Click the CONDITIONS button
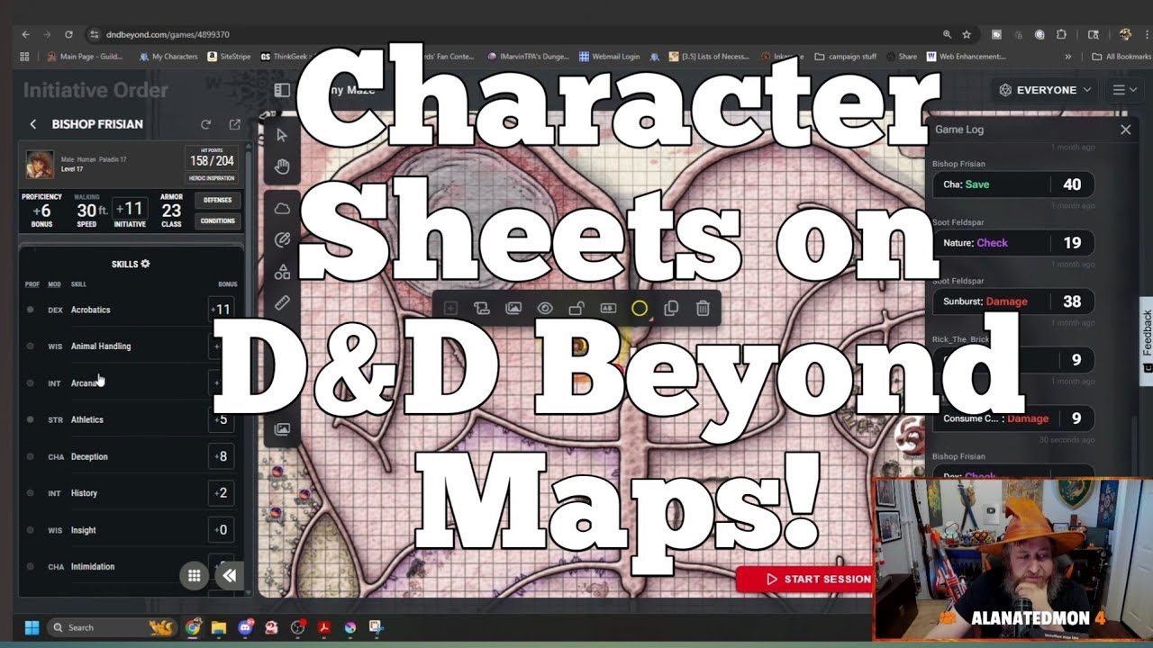Screen dimensions: 1153x648 click(x=217, y=220)
